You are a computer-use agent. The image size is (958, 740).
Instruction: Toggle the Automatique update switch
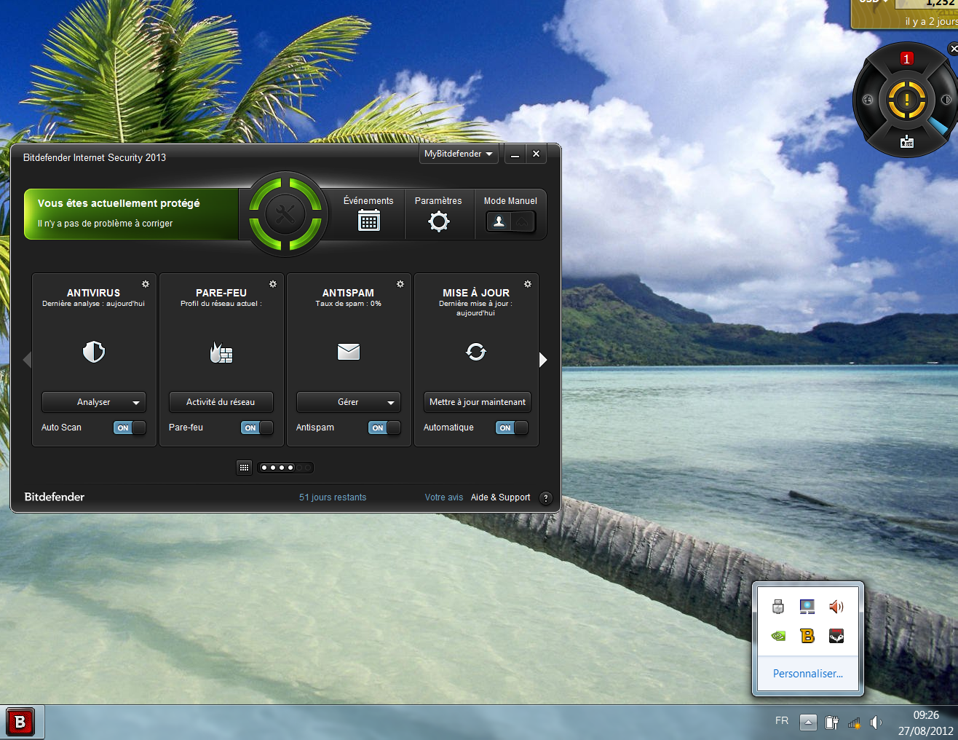pyautogui.click(x=512, y=428)
